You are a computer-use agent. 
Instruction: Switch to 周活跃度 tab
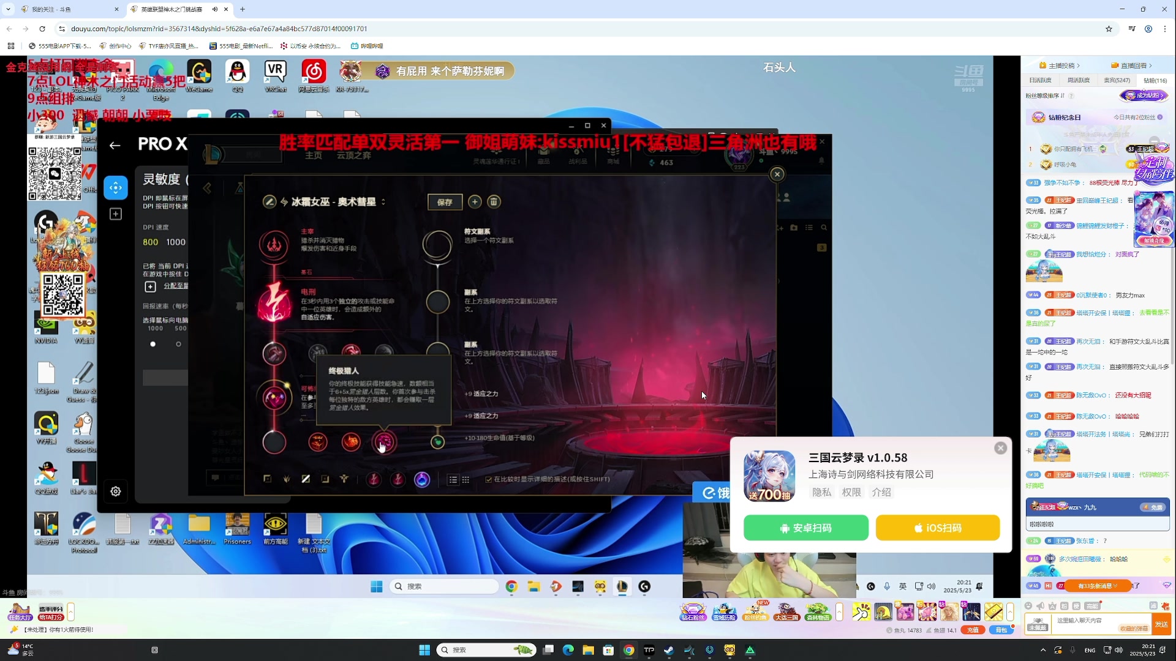coord(1079,80)
